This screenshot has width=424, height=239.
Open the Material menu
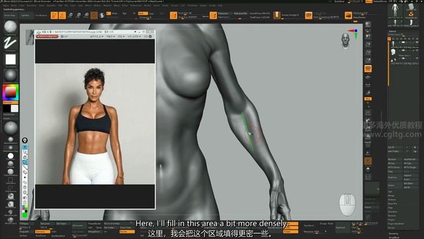107,5
